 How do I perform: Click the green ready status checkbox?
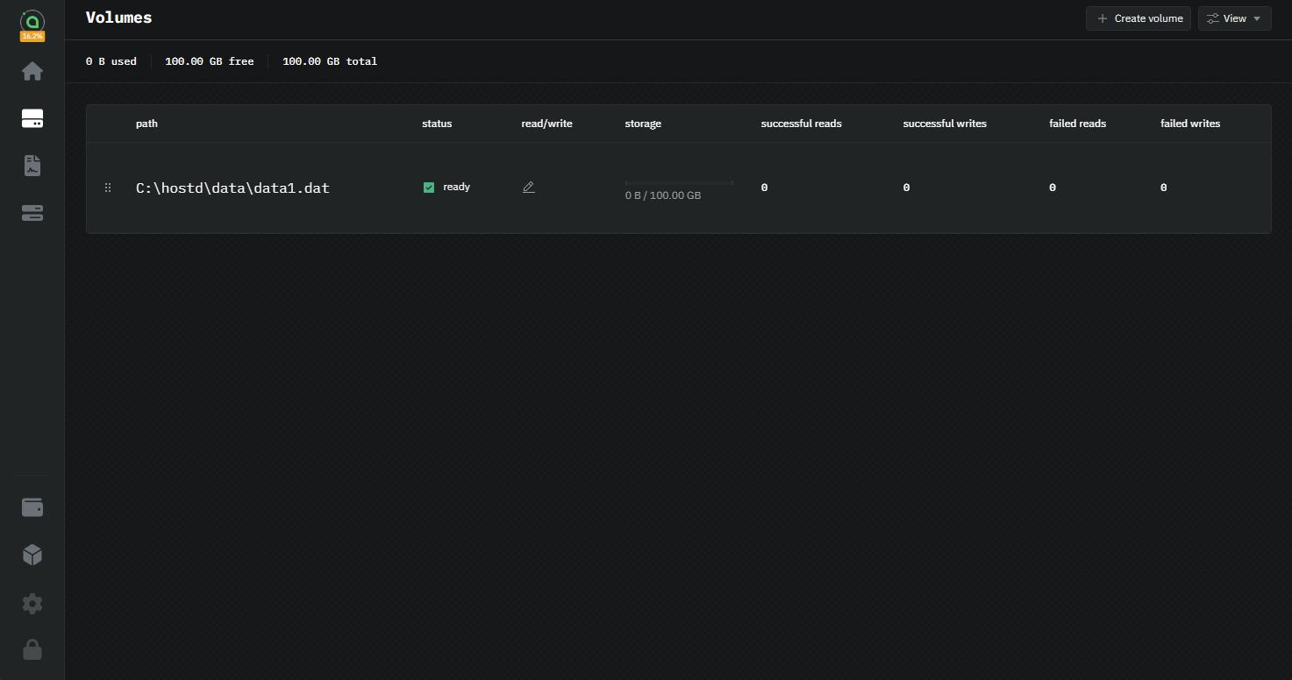tap(429, 188)
